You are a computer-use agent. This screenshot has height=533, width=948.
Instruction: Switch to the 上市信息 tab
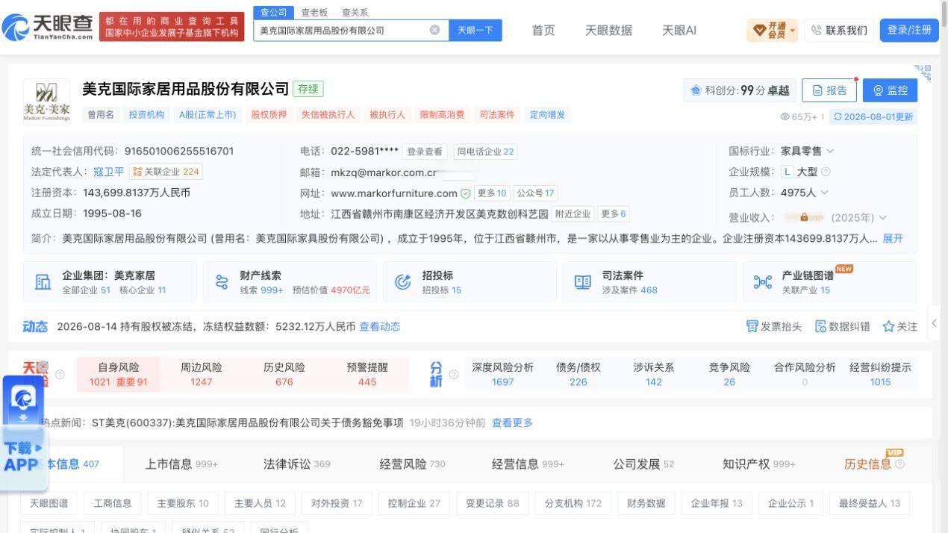[x=181, y=464]
